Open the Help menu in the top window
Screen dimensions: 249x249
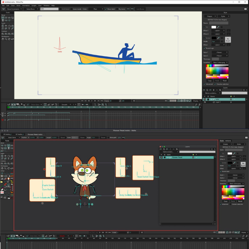click(x=53, y=5)
